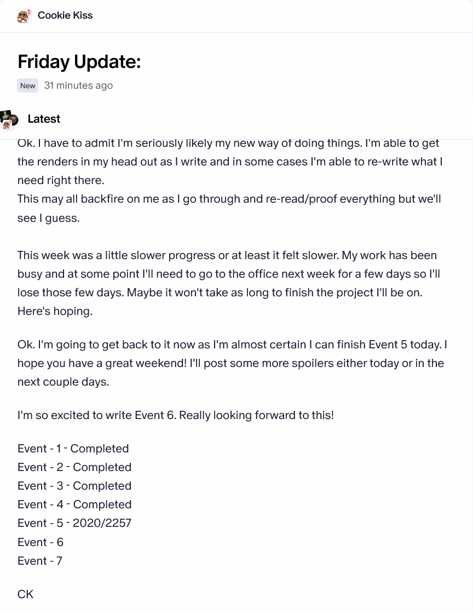Viewport: 473px width, 614px height.
Task: Click the Friday Update post title
Action: click(x=79, y=61)
